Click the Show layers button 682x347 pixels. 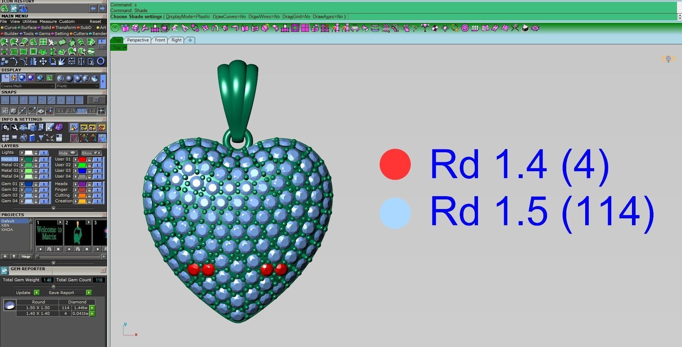coord(91,153)
